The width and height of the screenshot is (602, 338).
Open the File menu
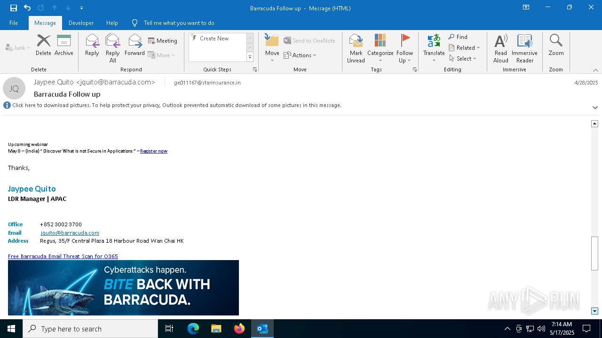pyautogui.click(x=14, y=23)
